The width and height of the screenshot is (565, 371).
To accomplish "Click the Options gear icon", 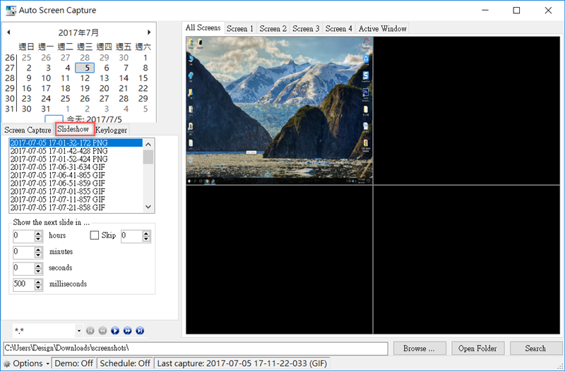I will pos(7,364).
